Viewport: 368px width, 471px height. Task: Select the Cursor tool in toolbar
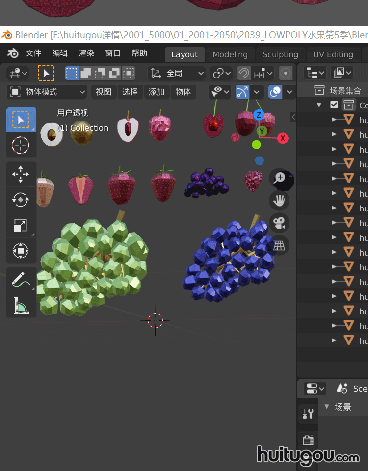21,145
